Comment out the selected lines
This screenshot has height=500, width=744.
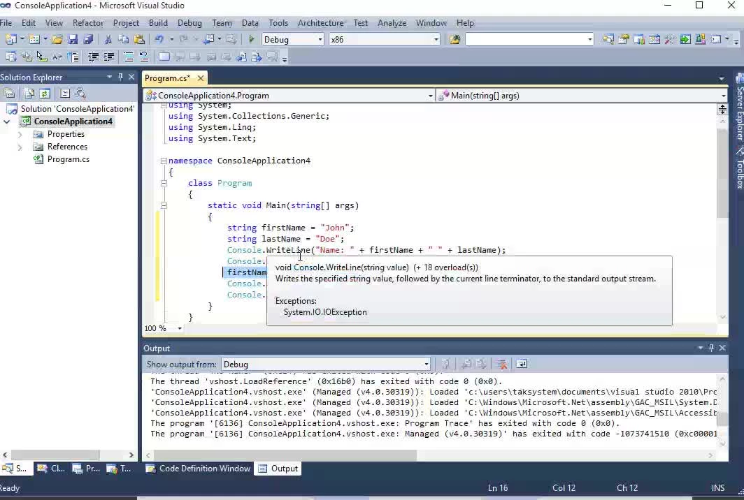pos(128,57)
